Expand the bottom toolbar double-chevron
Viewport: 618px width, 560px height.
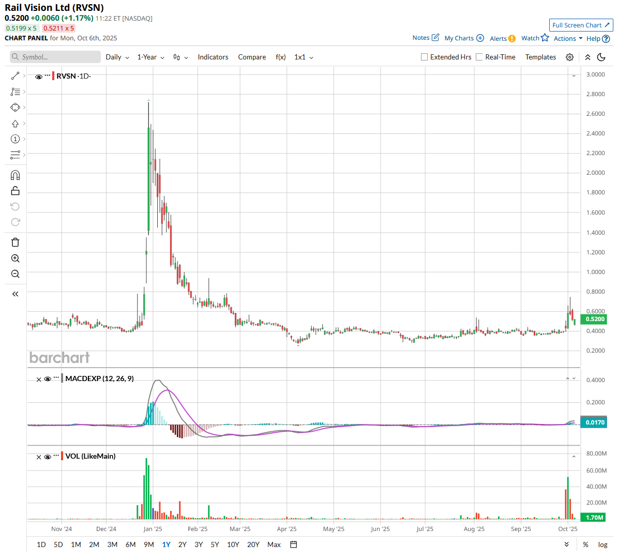(566, 544)
